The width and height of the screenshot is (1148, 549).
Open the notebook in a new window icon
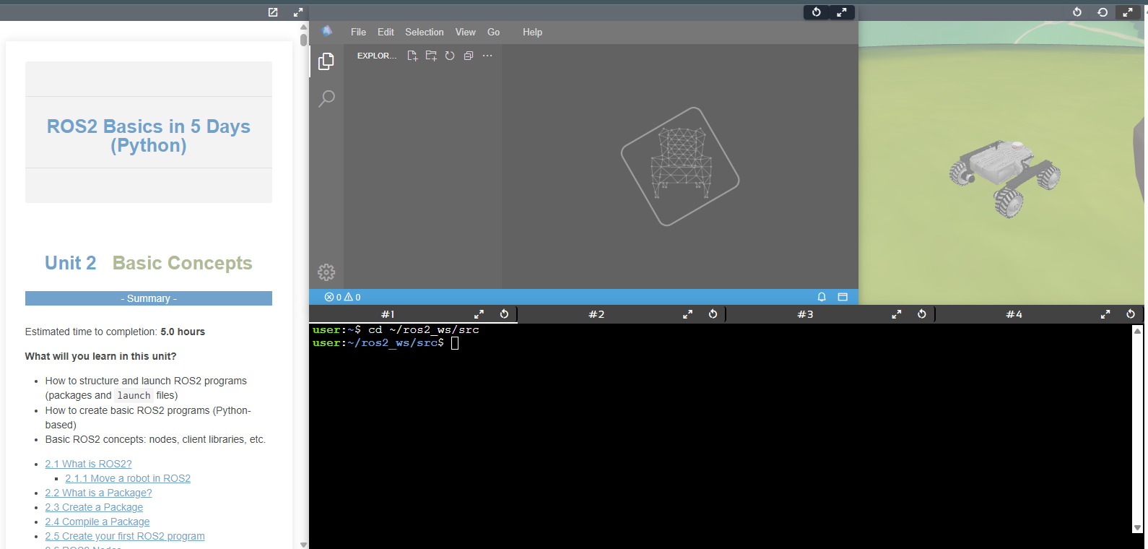click(273, 12)
